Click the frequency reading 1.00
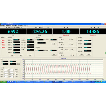 66,32
